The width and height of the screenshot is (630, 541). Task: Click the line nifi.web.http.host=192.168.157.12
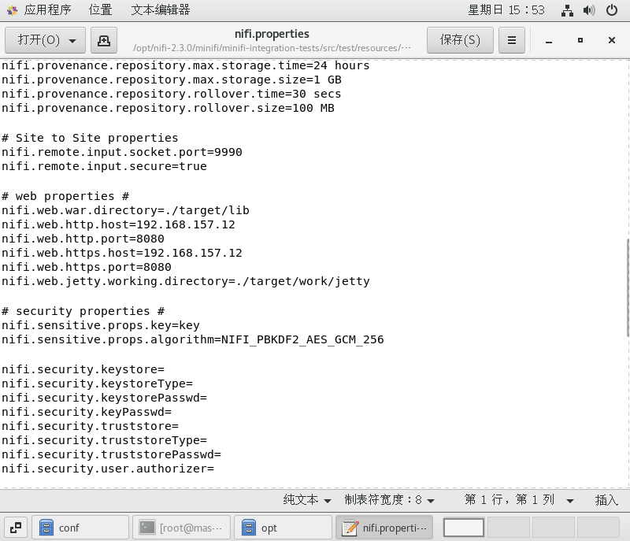(118, 224)
